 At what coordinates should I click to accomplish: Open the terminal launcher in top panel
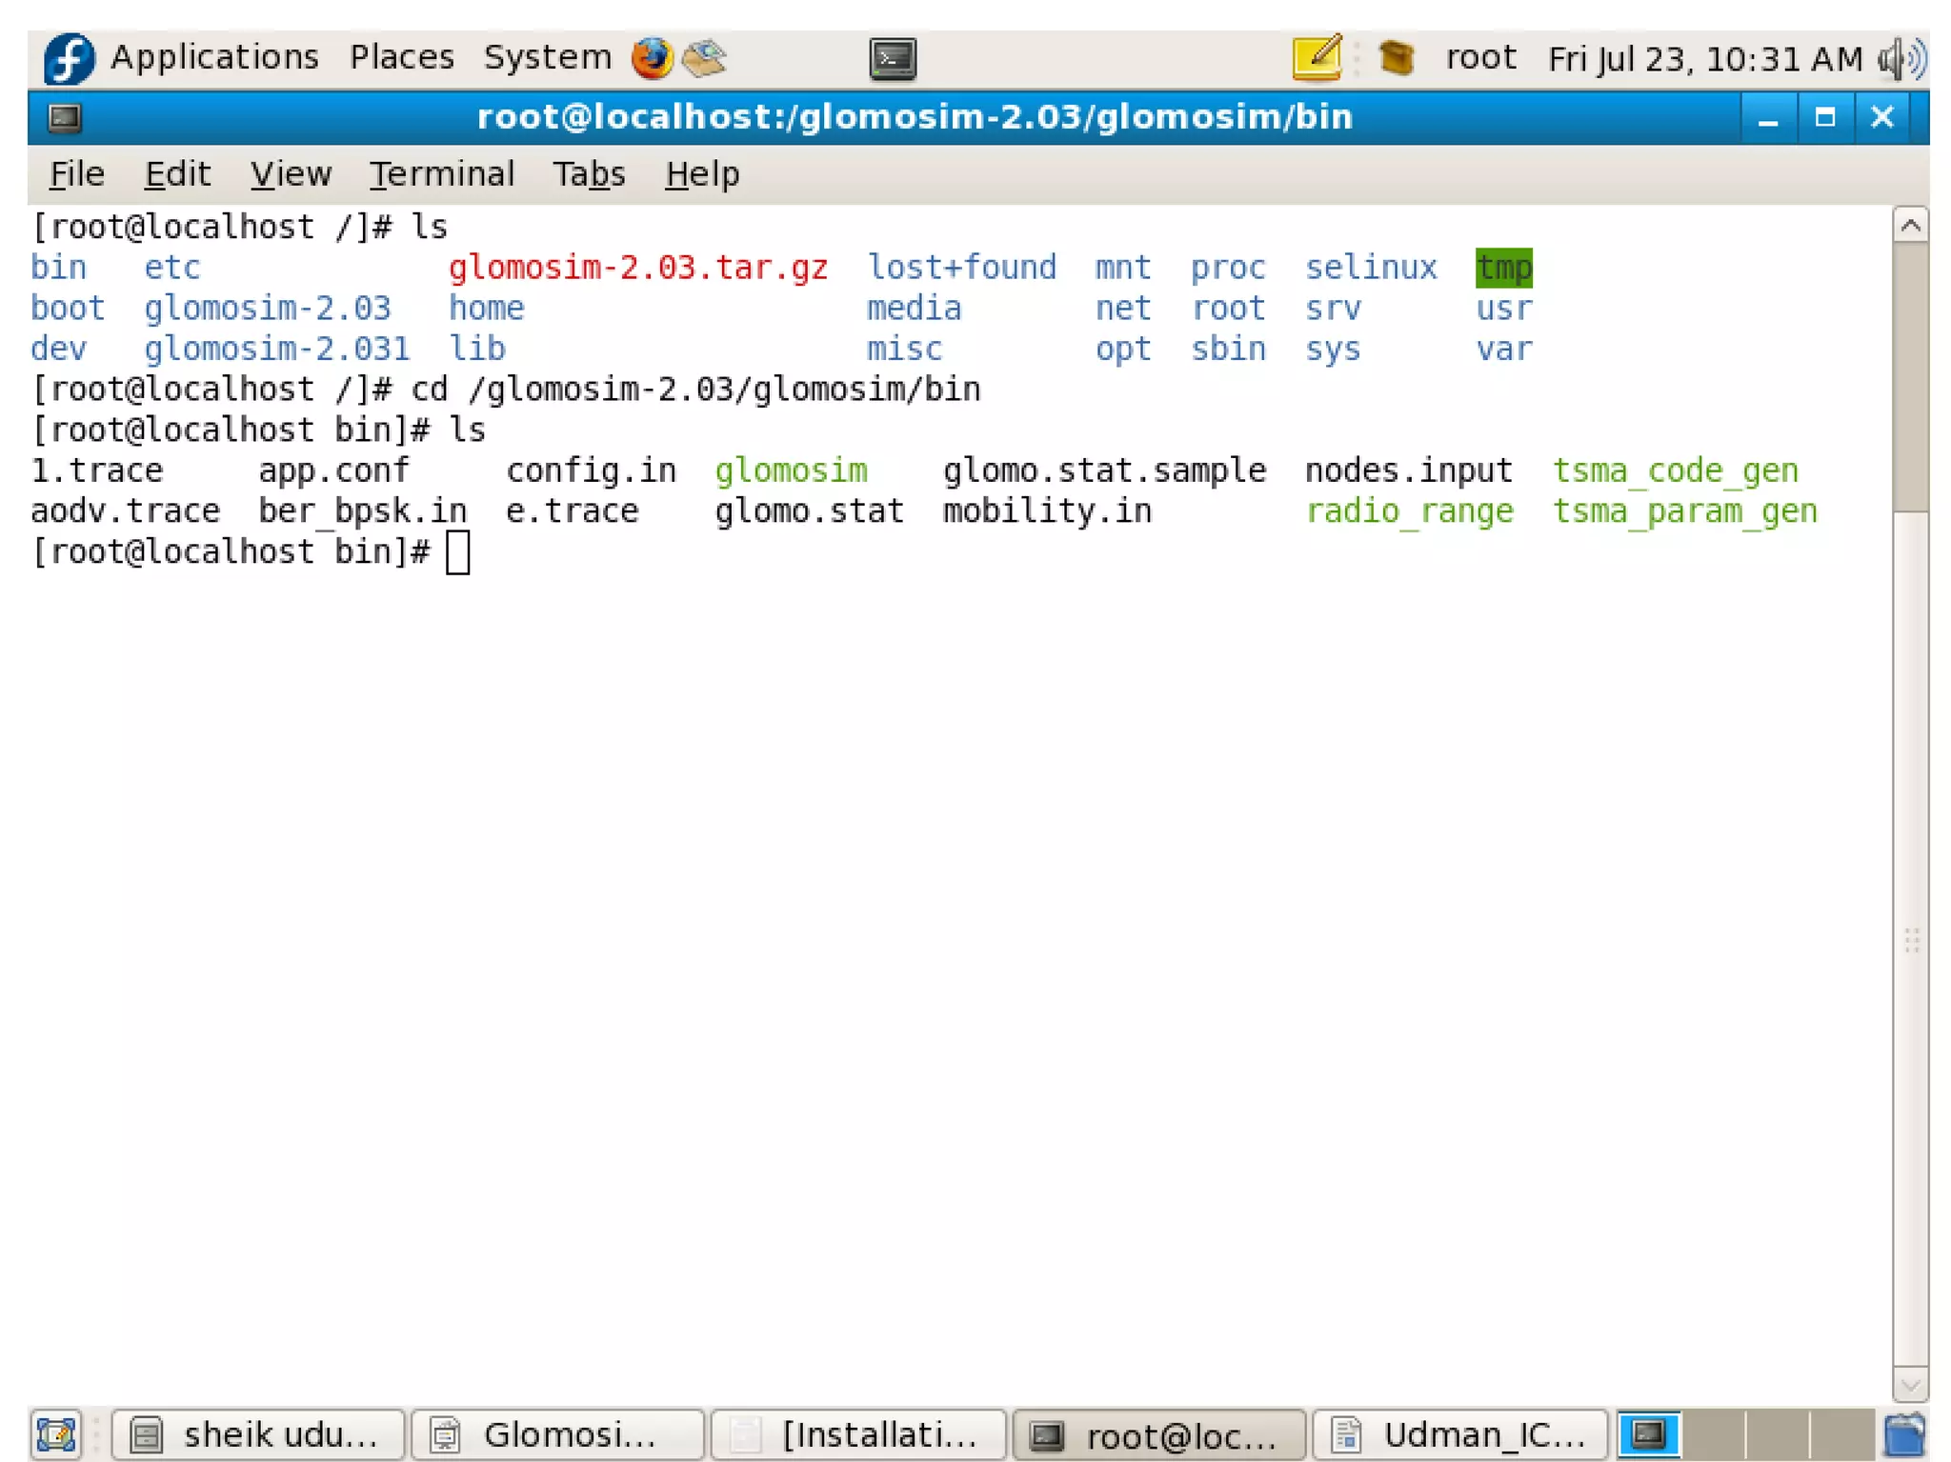point(893,59)
